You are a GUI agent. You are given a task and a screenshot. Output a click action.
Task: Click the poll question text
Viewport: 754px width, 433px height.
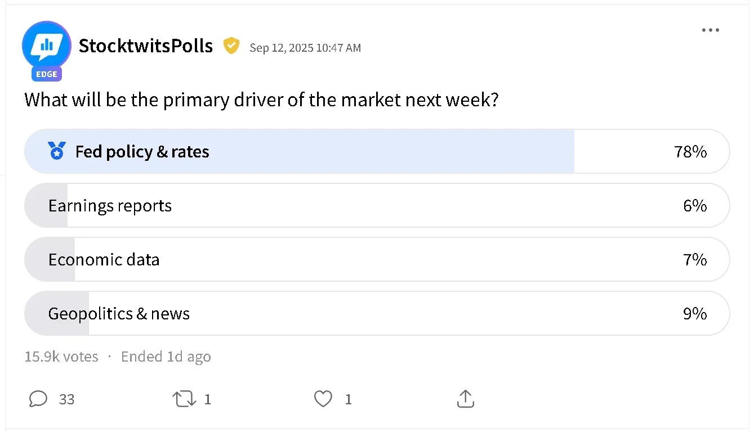coord(262,101)
